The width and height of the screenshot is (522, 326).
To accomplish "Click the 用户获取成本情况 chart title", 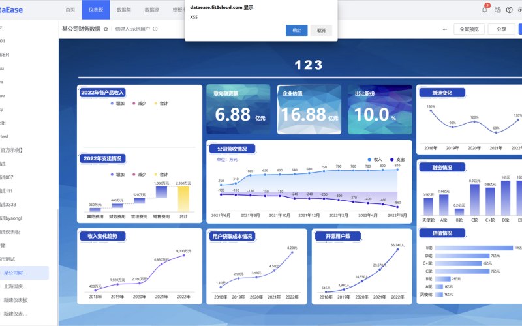I will [x=232, y=237].
